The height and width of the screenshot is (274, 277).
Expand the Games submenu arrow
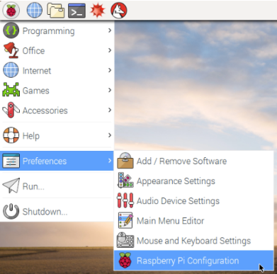click(x=110, y=90)
